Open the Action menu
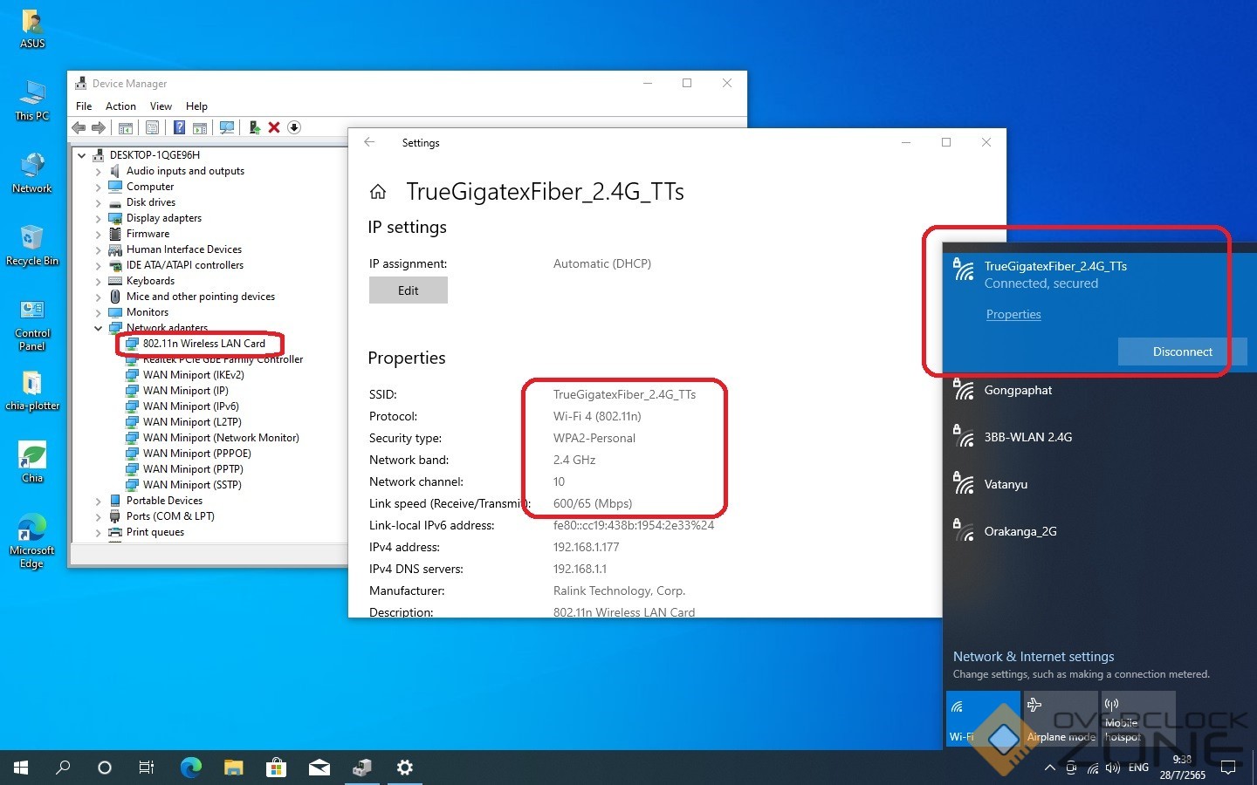The height and width of the screenshot is (785, 1257). [120, 106]
